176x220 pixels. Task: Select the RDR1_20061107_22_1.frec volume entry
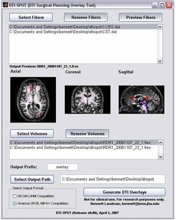[x=84, y=143]
